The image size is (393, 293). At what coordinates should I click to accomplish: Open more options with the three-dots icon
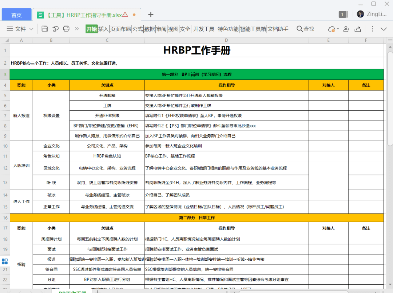tap(372, 29)
